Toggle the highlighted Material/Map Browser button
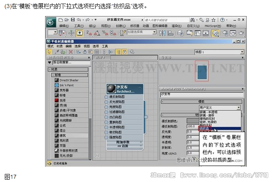This screenshot has height=182, width=280. (118, 52)
